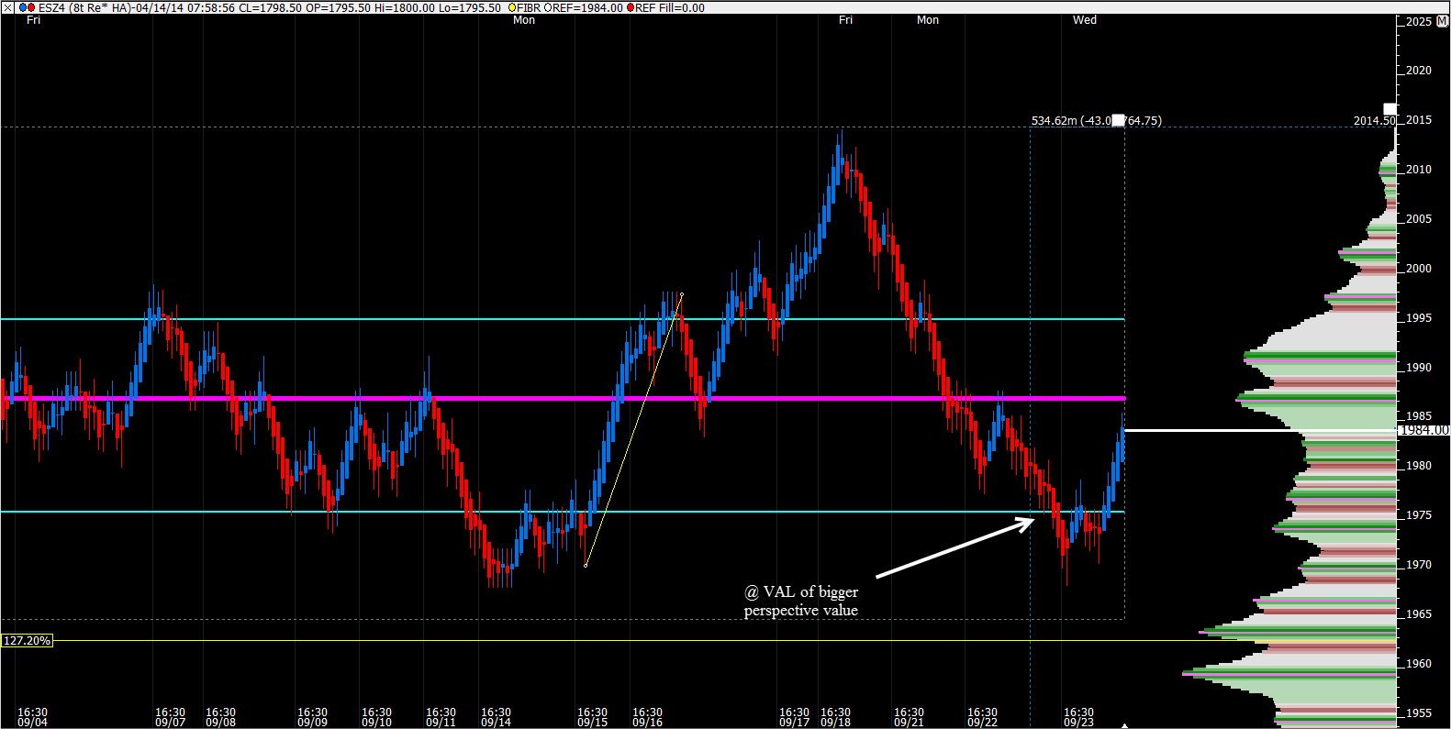Select the lower cyan horizontal line

(562, 512)
